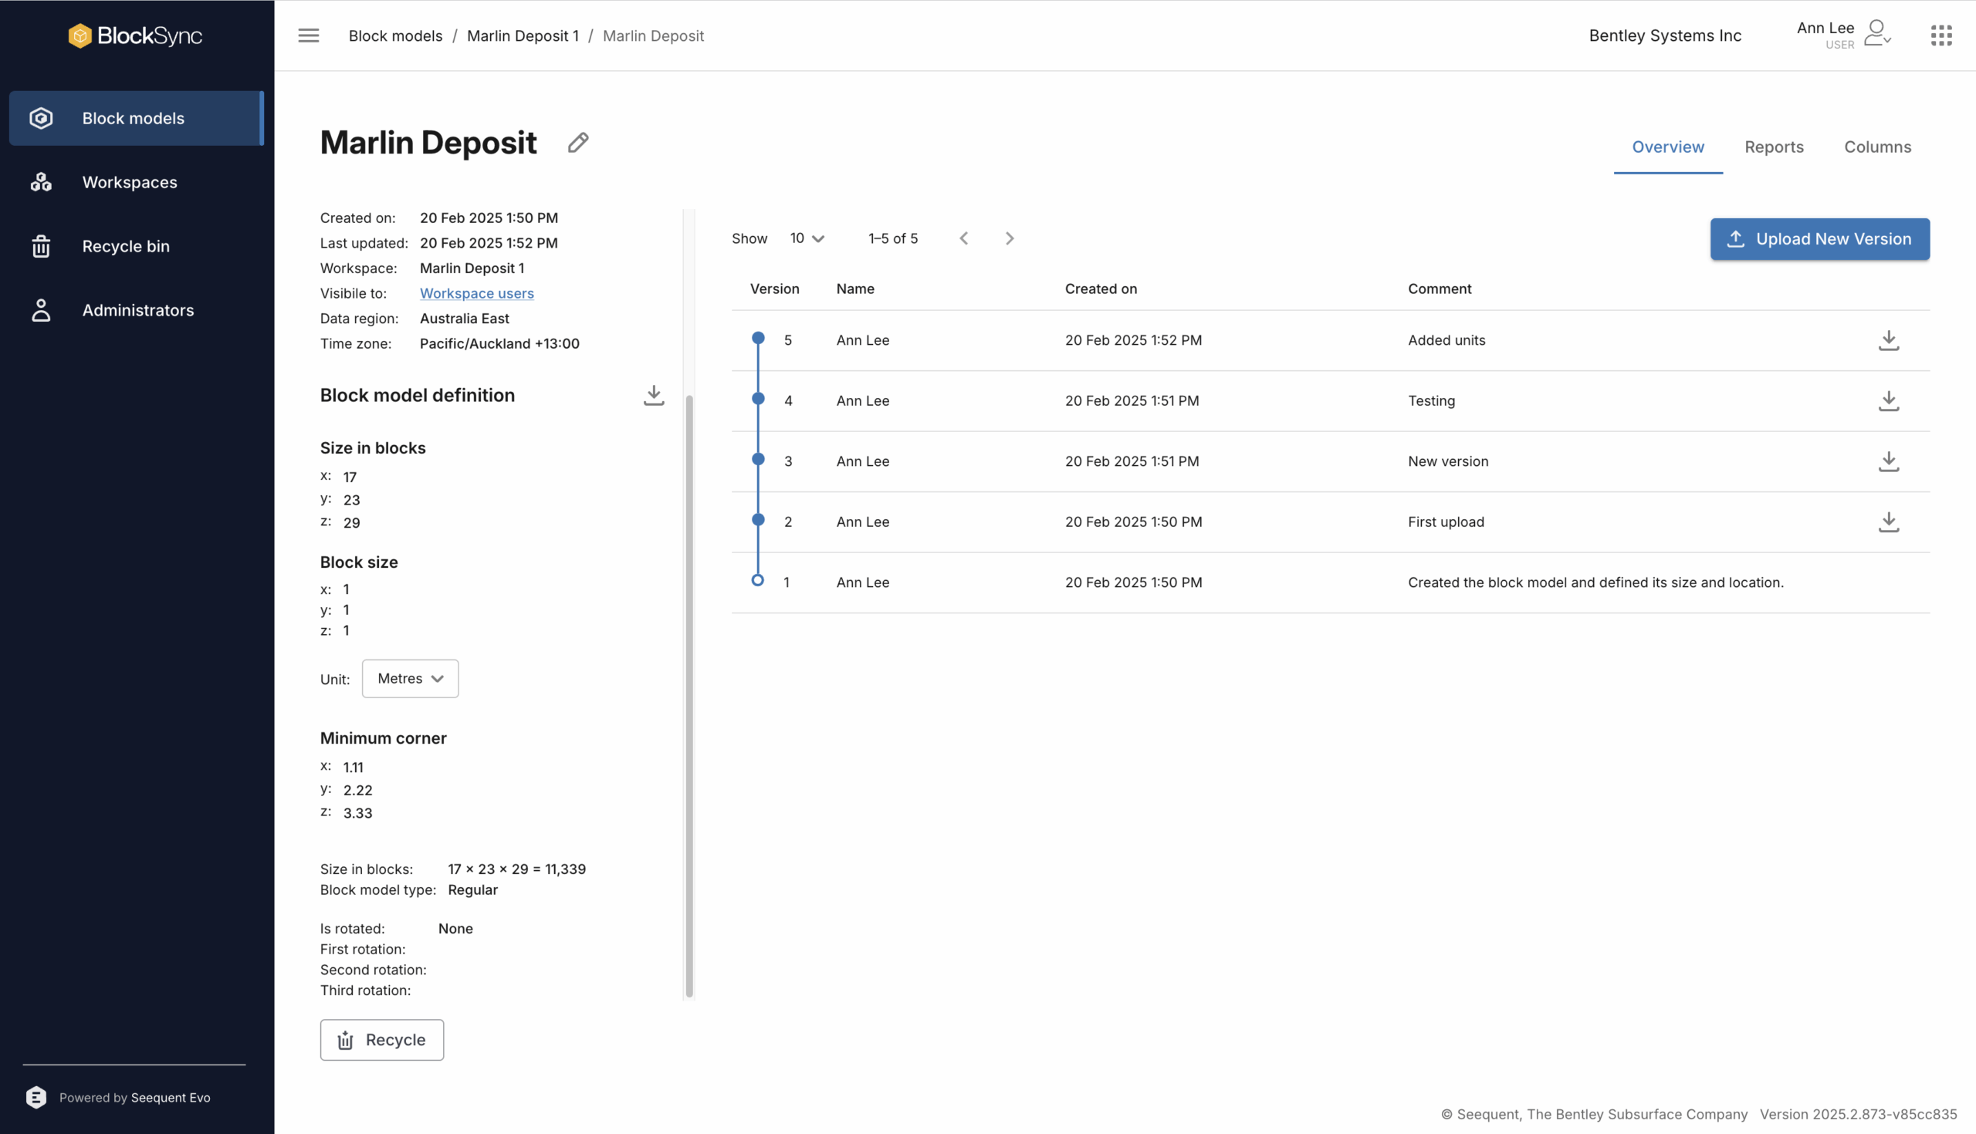1976x1134 pixels.
Task: Click the definition panel vertical scrollbar
Action: 689,695
